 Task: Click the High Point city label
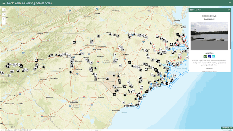point(97,49)
